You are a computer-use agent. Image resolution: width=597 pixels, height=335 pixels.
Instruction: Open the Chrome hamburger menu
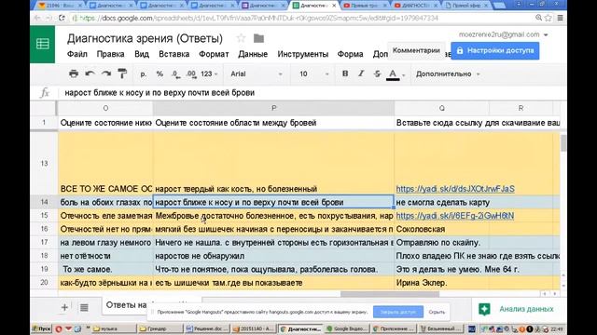click(x=560, y=18)
